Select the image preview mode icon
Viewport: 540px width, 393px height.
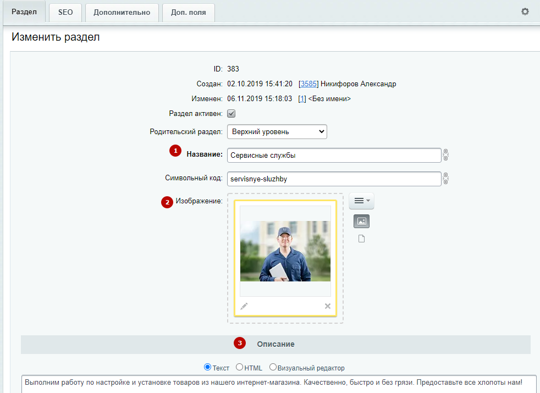tap(361, 222)
